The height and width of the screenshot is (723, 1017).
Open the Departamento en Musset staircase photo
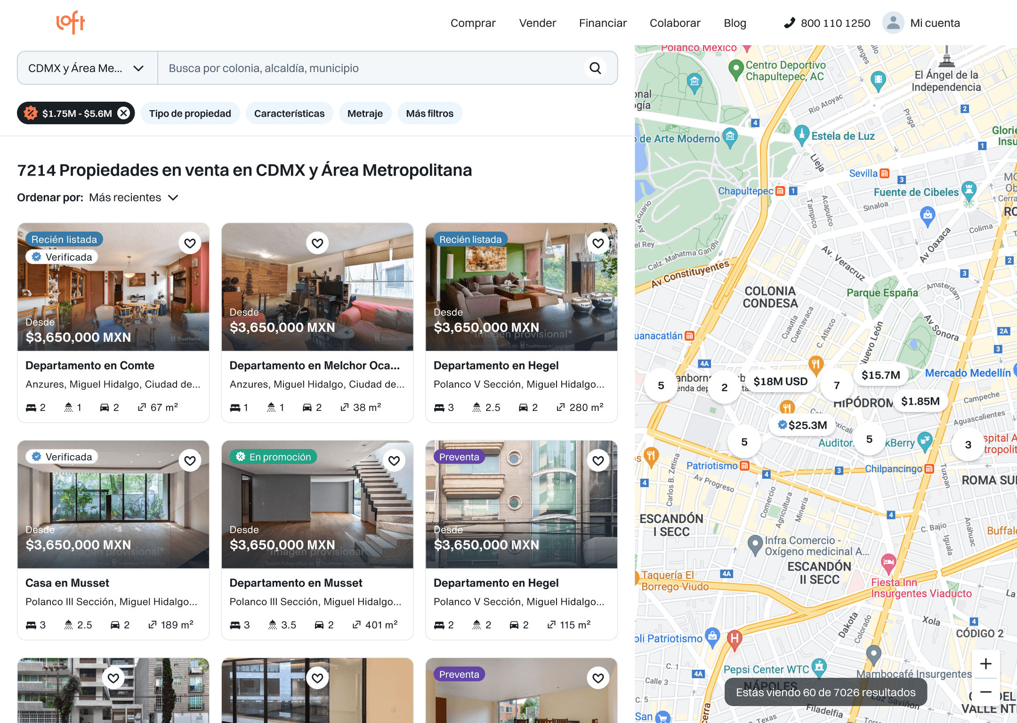point(317,505)
